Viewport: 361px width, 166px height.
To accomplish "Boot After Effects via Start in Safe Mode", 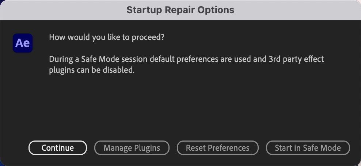I will pyautogui.click(x=308, y=148).
